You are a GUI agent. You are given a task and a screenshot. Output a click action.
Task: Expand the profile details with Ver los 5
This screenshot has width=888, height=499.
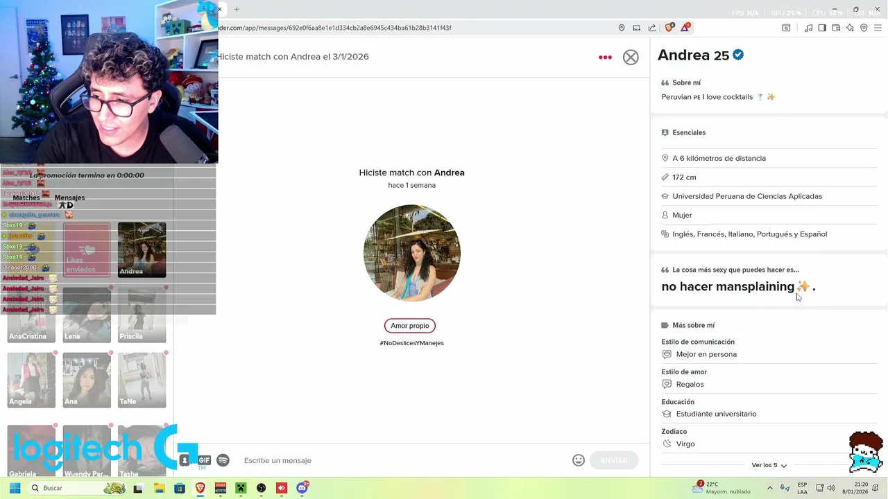769,465
